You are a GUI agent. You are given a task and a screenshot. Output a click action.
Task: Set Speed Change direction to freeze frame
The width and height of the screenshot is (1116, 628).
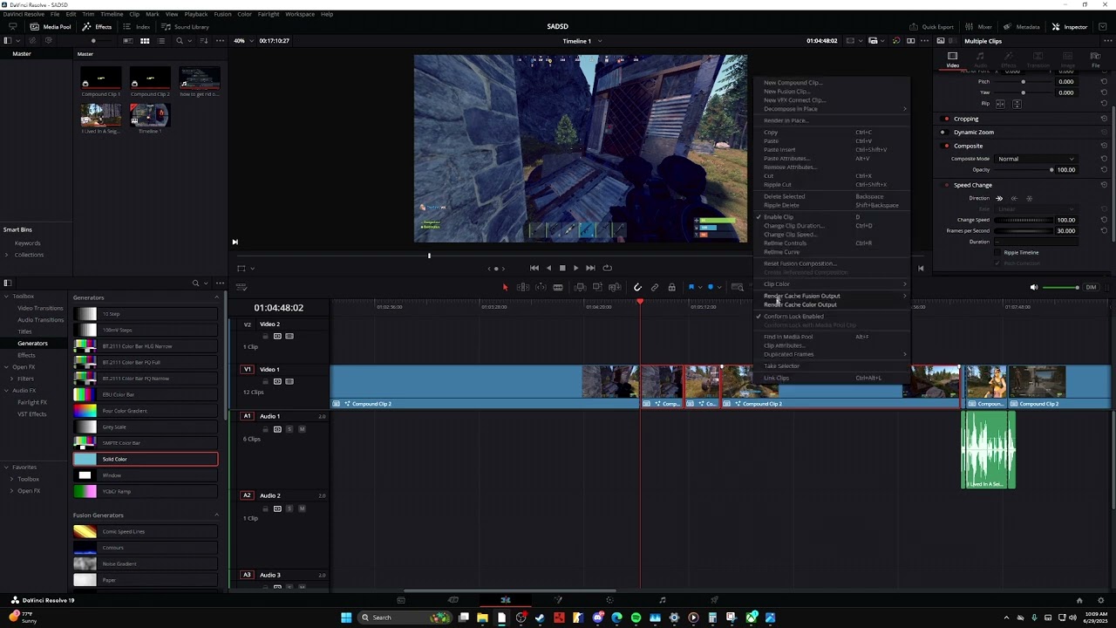[x=1029, y=198]
